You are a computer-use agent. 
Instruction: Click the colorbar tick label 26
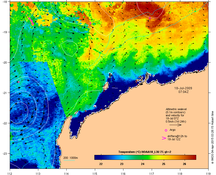(184, 164)
